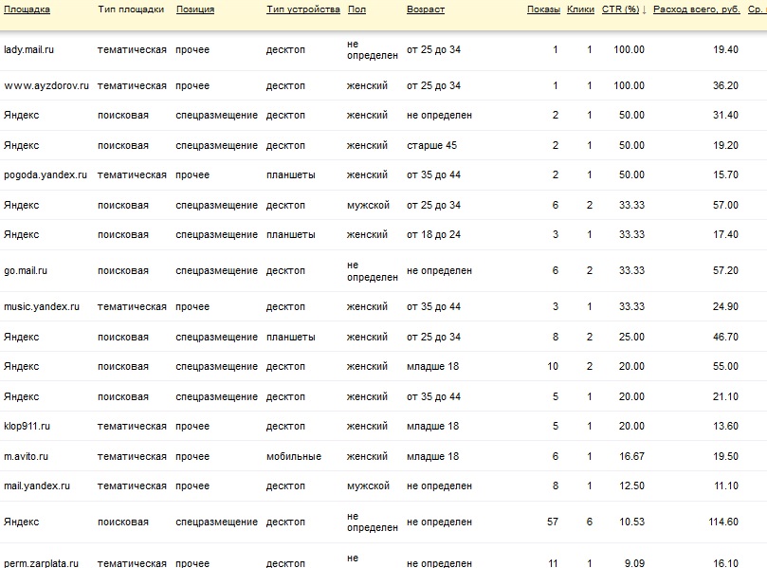Click spend value 11.10

(x=726, y=486)
